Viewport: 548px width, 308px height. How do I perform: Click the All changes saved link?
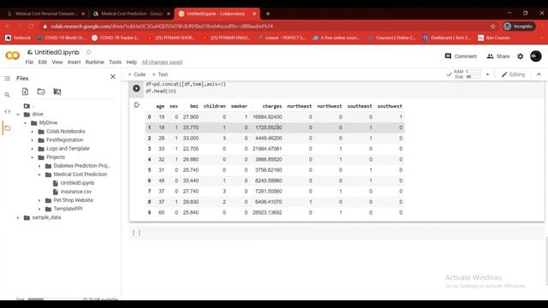click(x=162, y=62)
